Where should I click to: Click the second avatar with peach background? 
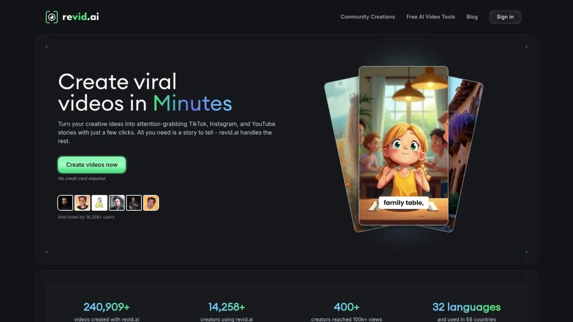pos(82,203)
